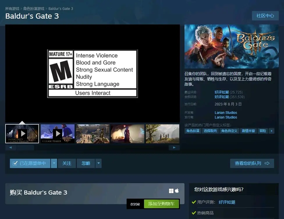Open publisher link Larian Studios

226,117
